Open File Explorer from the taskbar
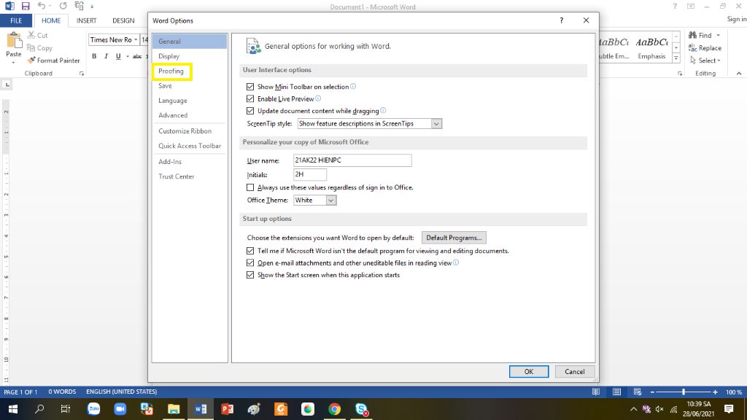The width and height of the screenshot is (747, 420). [x=174, y=409]
